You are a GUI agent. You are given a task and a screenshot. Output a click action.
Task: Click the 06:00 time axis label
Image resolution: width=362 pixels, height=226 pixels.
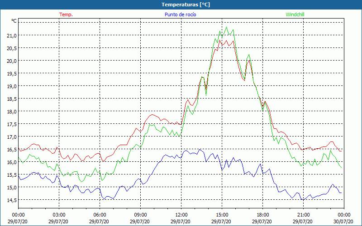pyautogui.click(x=100, y=215)
